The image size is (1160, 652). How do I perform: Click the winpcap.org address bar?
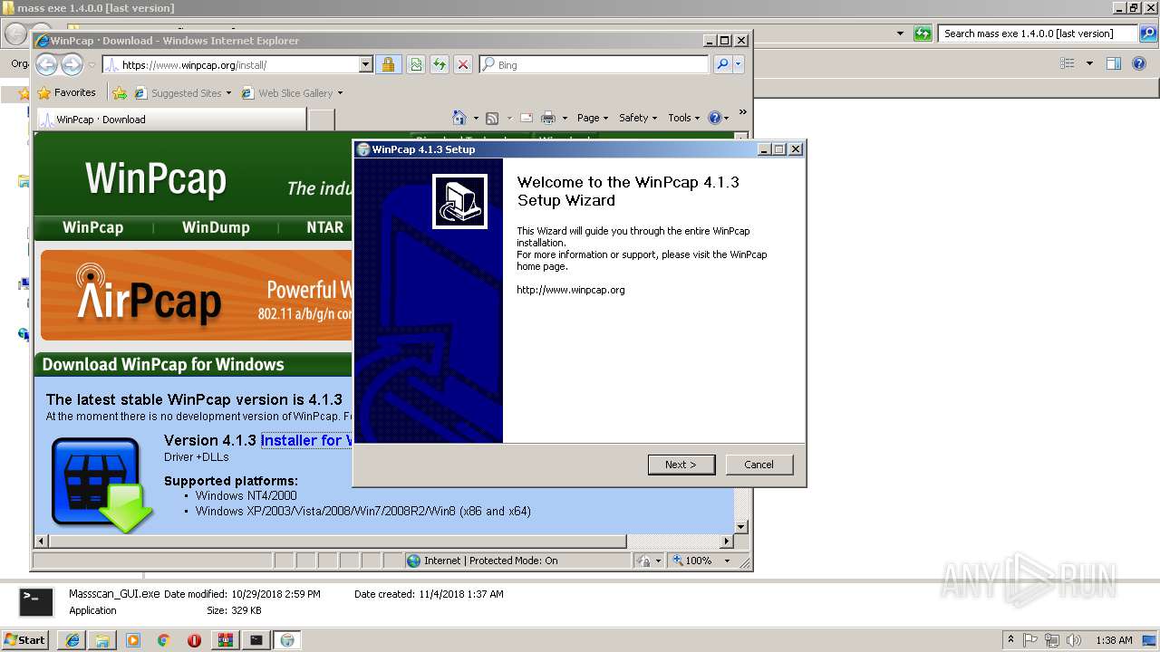(x=231, y=64)
